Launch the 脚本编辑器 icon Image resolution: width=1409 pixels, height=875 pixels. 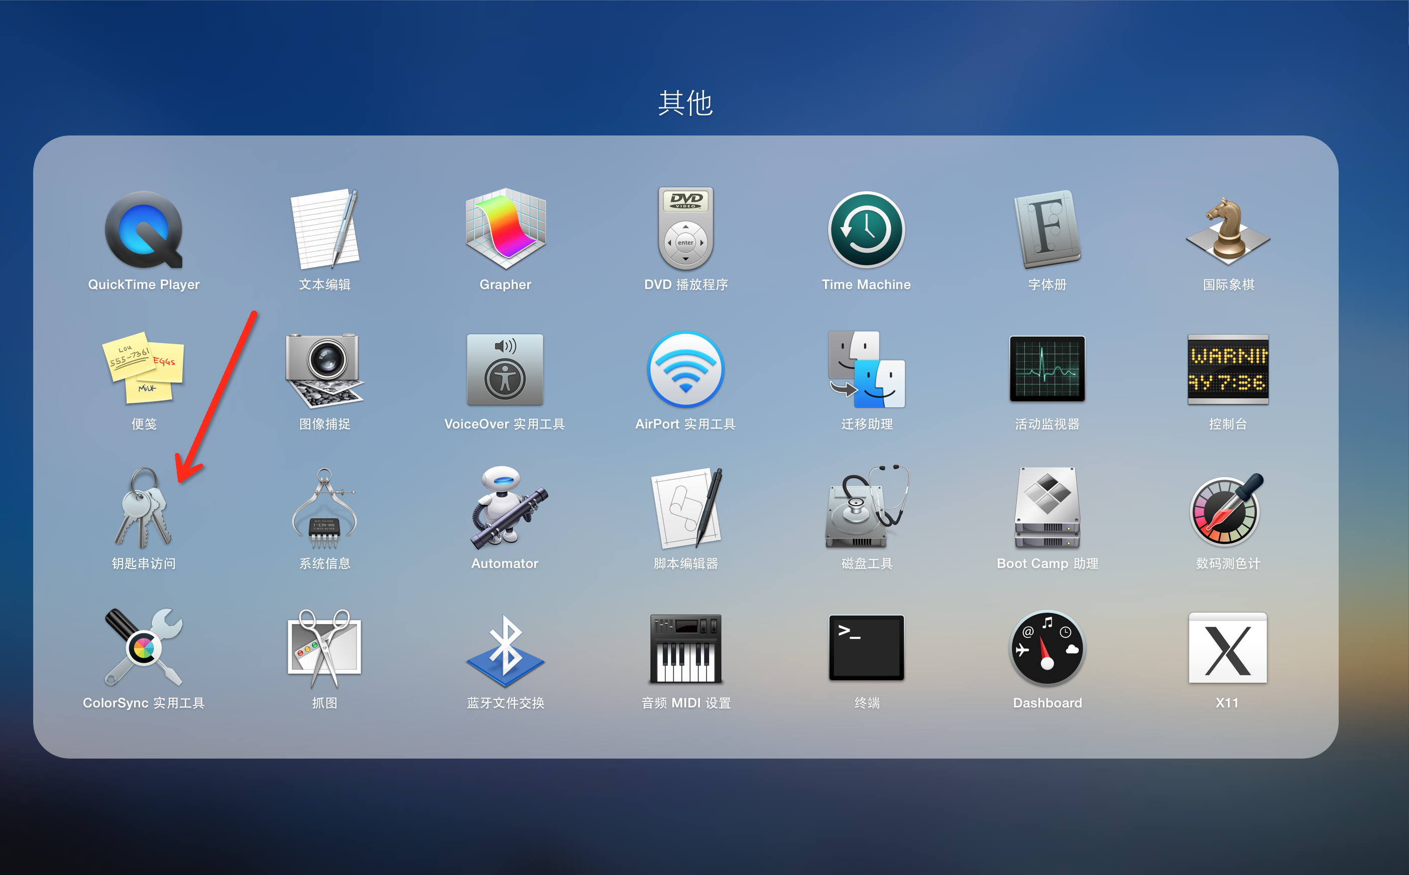click(x=686, y=508)
